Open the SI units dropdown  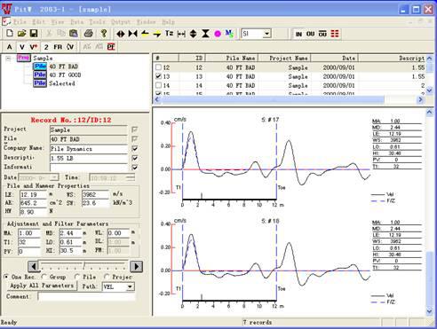click(266, 34)
